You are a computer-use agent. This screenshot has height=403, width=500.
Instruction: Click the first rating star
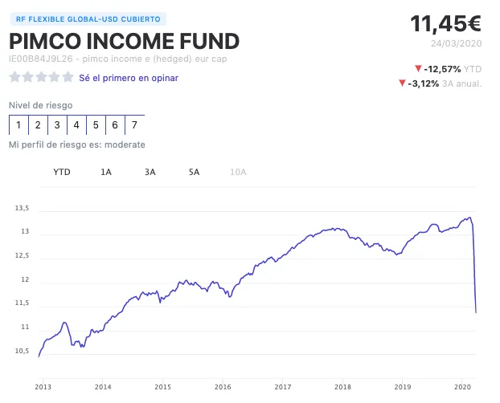pos(14,78)
